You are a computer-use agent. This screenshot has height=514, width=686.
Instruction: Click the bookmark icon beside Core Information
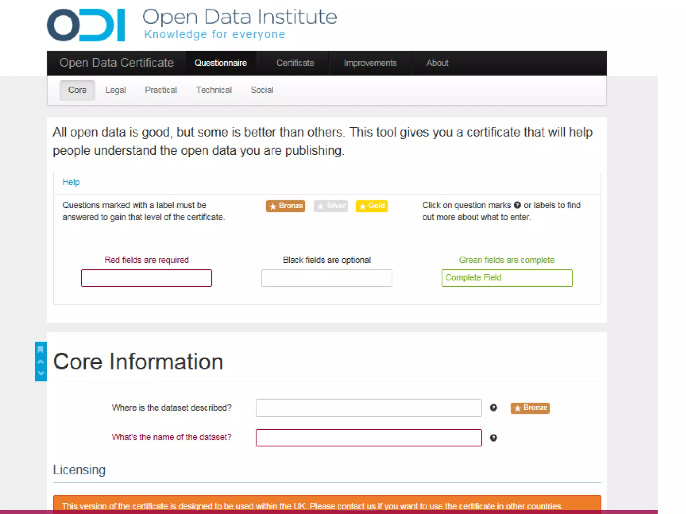click(41, 350)
